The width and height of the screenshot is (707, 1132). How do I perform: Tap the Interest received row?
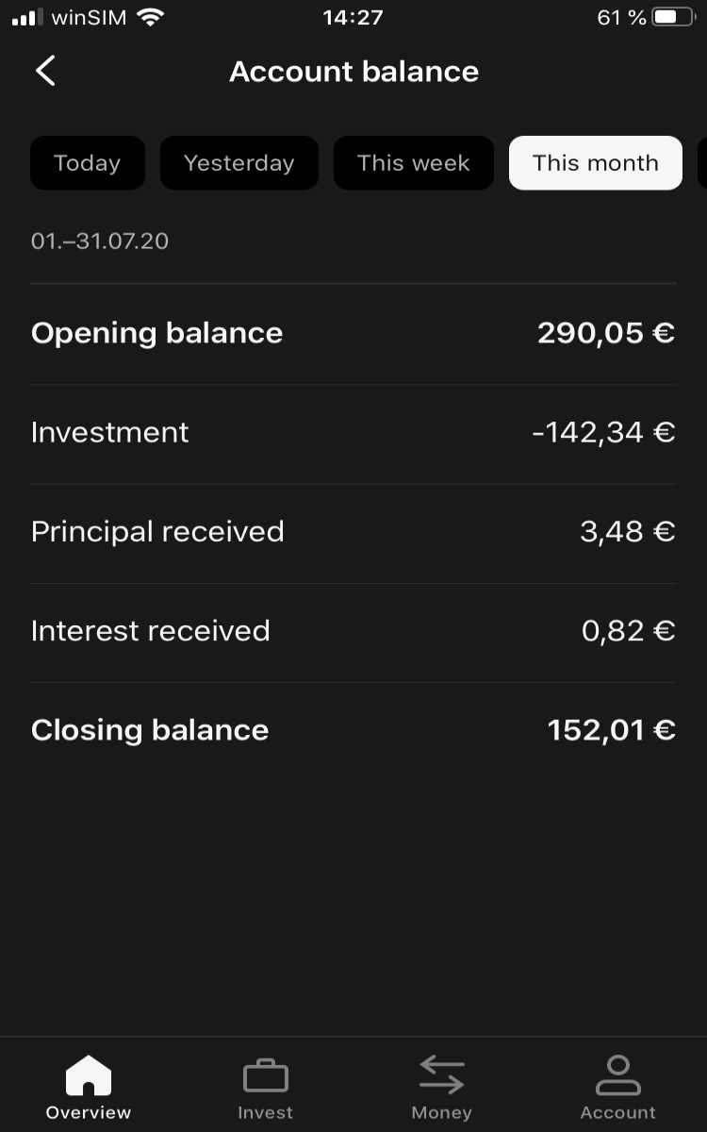pos(353,632)
